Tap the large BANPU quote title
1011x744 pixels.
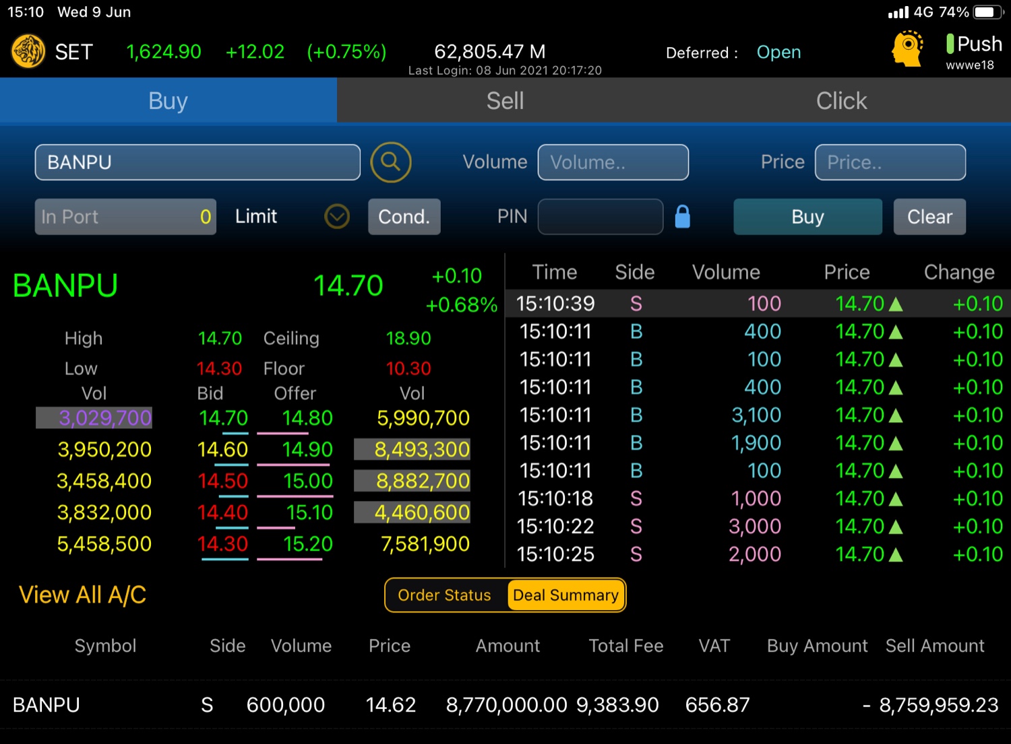pyautogui.click(x=65, y=285)
